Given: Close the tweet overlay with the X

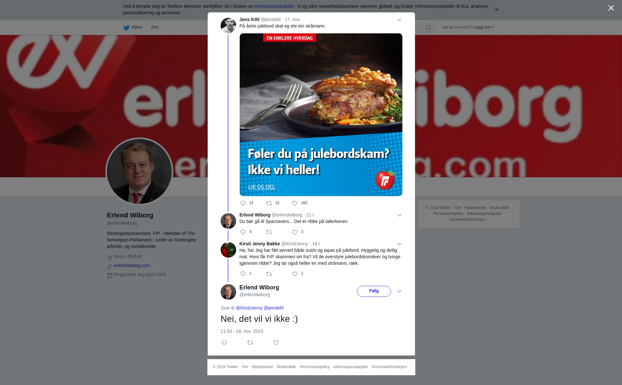Looking at the screenshot, I should [x=611, y=8].
